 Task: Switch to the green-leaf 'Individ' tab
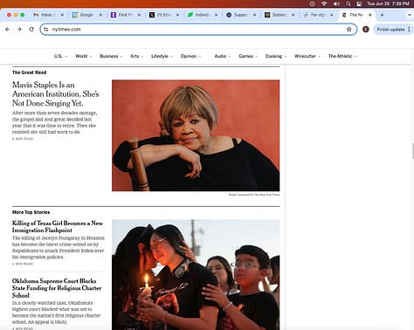click(201, 15)
